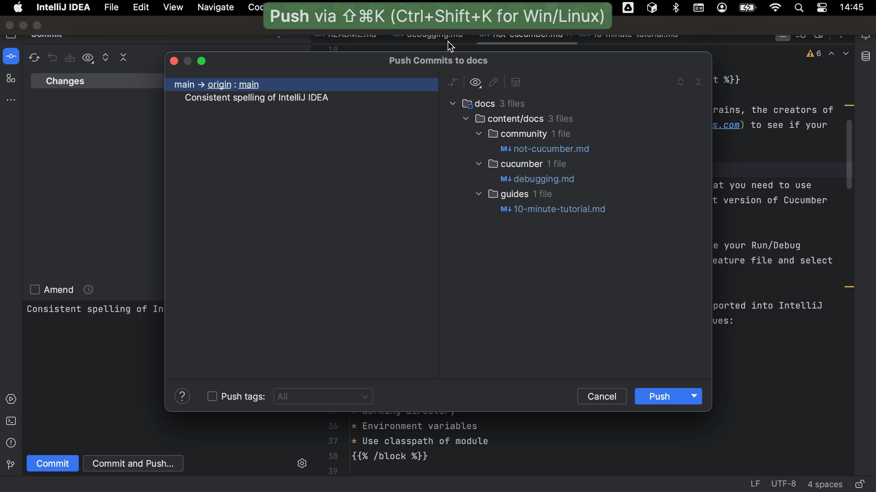Screen dimensions: 876x492
Task: Click the rollback changes icon
Action: (x=52, y=57)
